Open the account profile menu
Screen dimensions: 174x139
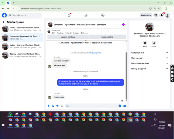pyautogui.click(x=167, y=15)
